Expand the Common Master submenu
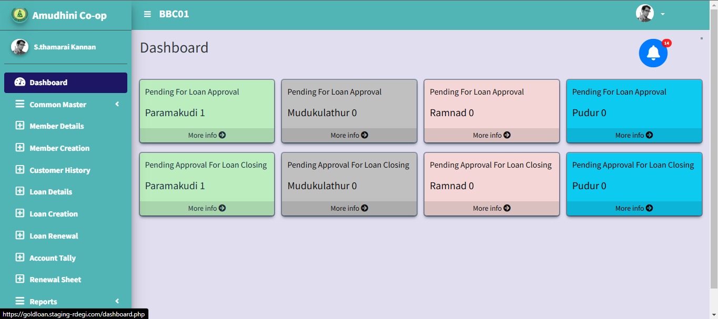 point(117,104)
